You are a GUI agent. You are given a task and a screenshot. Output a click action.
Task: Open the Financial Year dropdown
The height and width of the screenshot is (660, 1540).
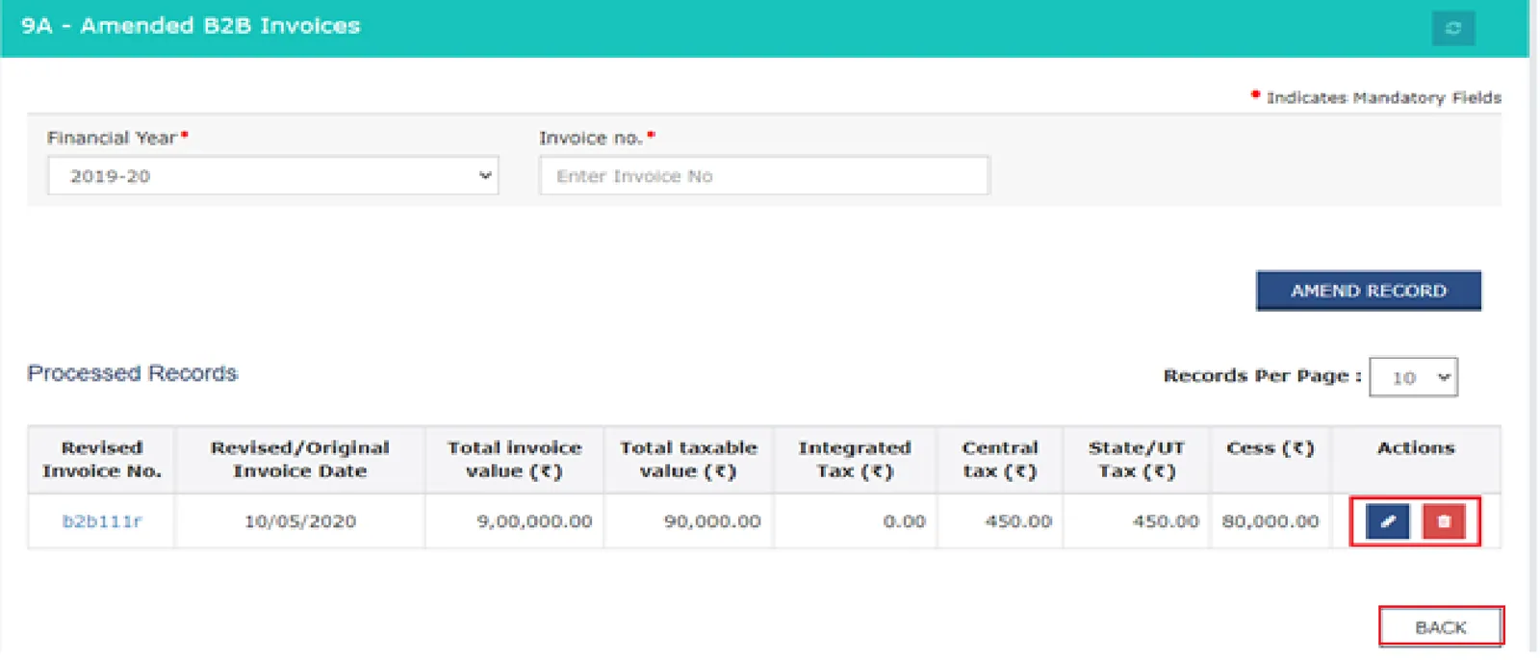273,176
